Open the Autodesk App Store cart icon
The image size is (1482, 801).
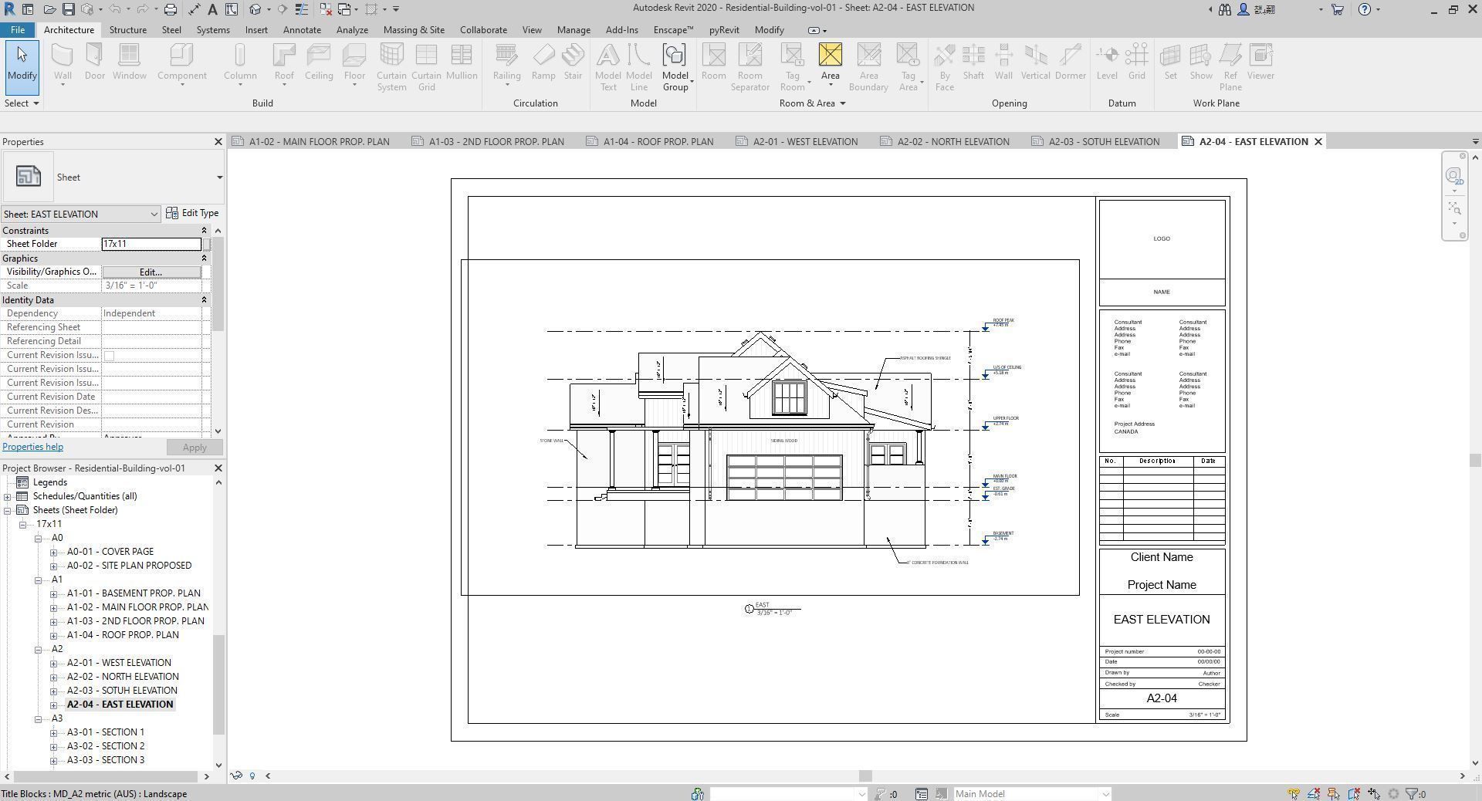coord(1338,9)
